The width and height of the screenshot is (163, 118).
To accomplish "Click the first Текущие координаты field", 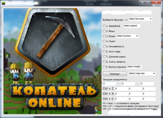I will 109,83.
